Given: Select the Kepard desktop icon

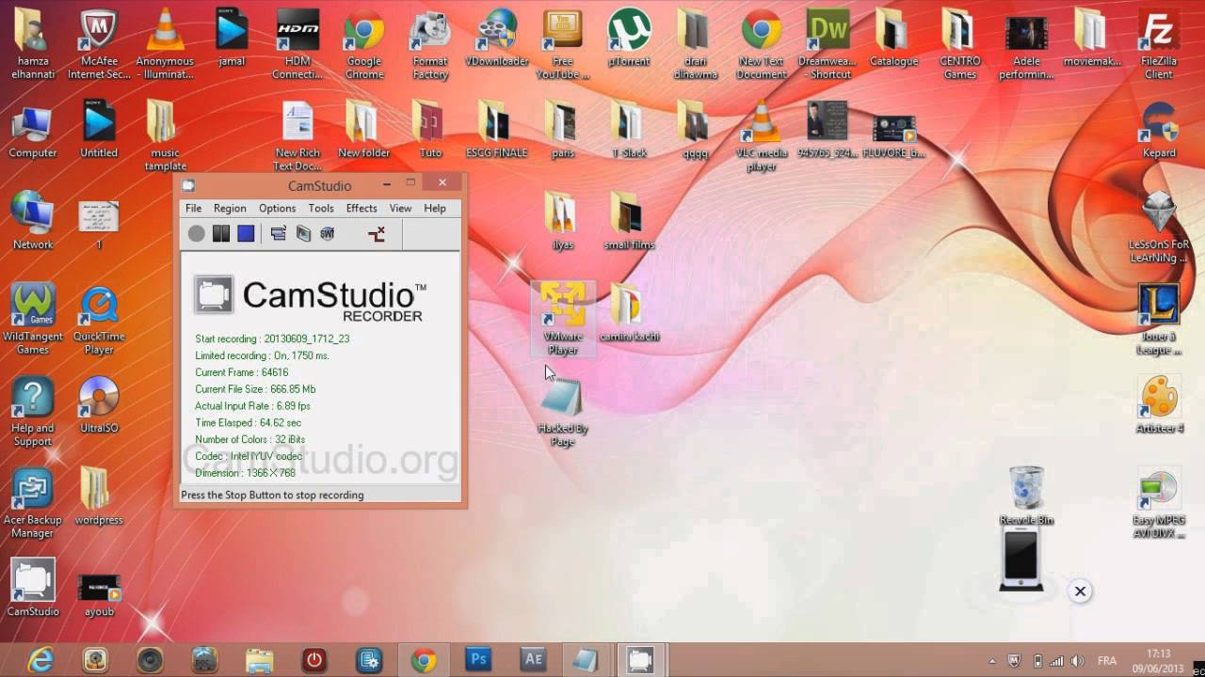Looking at the screenshot, I should click(1159, 130).
